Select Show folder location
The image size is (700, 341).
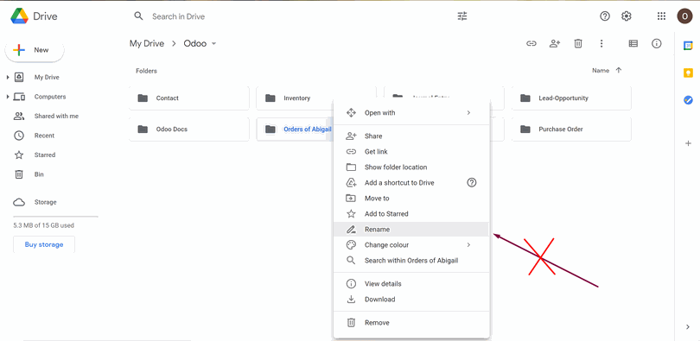pyautogui.click(x=411, y=167)
